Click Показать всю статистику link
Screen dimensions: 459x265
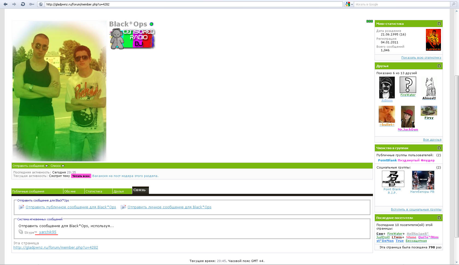click(x=421, y=58)
